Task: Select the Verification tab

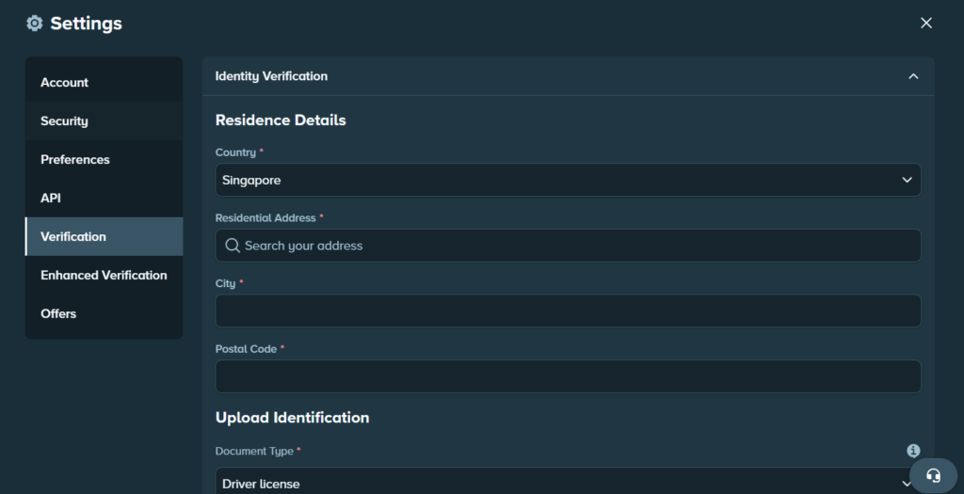Action: [x=104, y=236]
